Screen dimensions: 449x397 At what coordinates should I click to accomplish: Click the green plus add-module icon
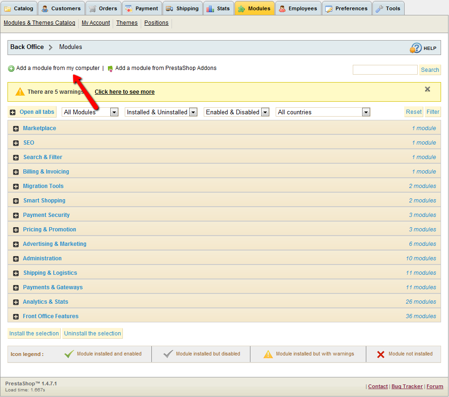pyautogui.click(x=11, y=69)
